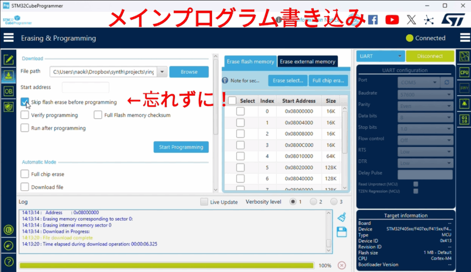
Task: Switch to Erase flash memory tab
Action: pyautogui.click(x=250, y=62)
